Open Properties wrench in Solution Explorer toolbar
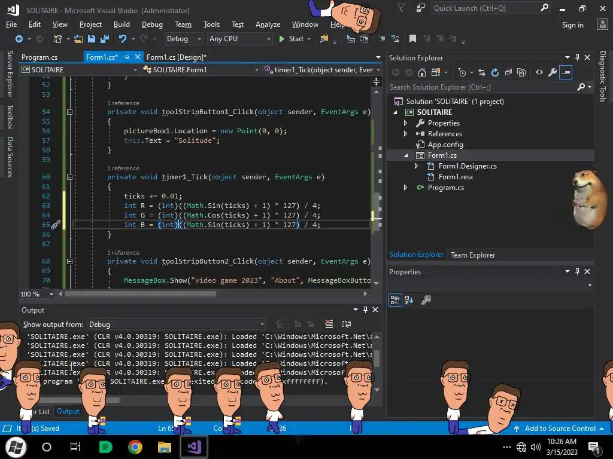The image size is (613, 459). tap(553, 72)
